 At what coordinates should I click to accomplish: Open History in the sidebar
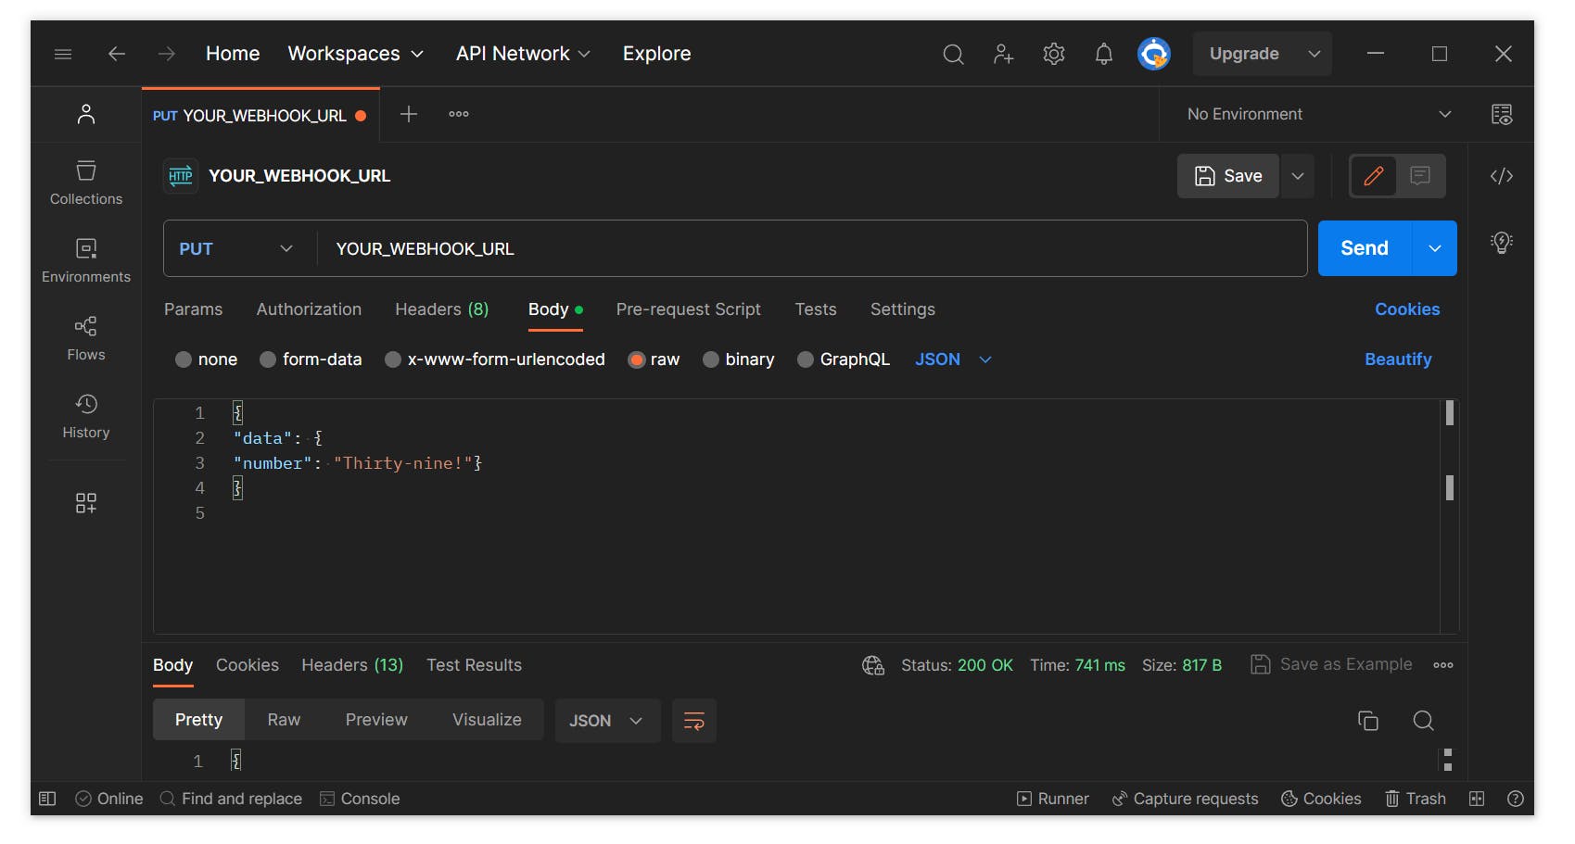coord(86,416)
